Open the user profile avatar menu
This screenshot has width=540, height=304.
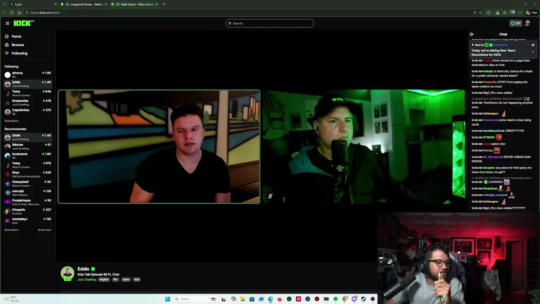(x=527, y=23)
